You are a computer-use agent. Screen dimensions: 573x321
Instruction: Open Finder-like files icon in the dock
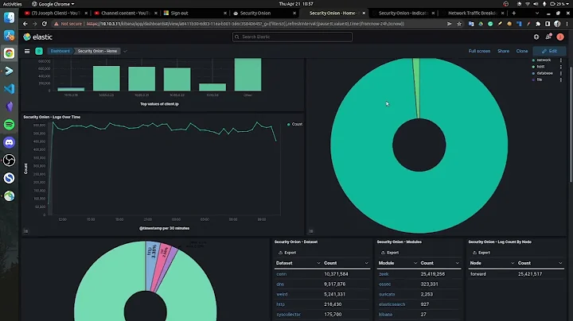pos(9,17)
